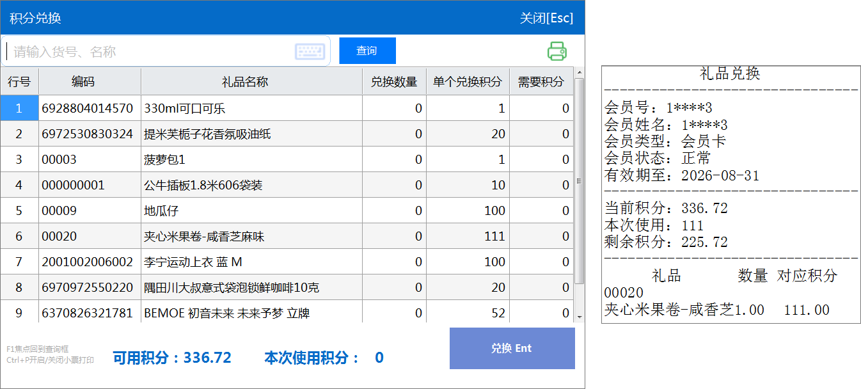Close the dialog via 关闭[Esc]
This screenshot has width=861, height=389.
546,18
